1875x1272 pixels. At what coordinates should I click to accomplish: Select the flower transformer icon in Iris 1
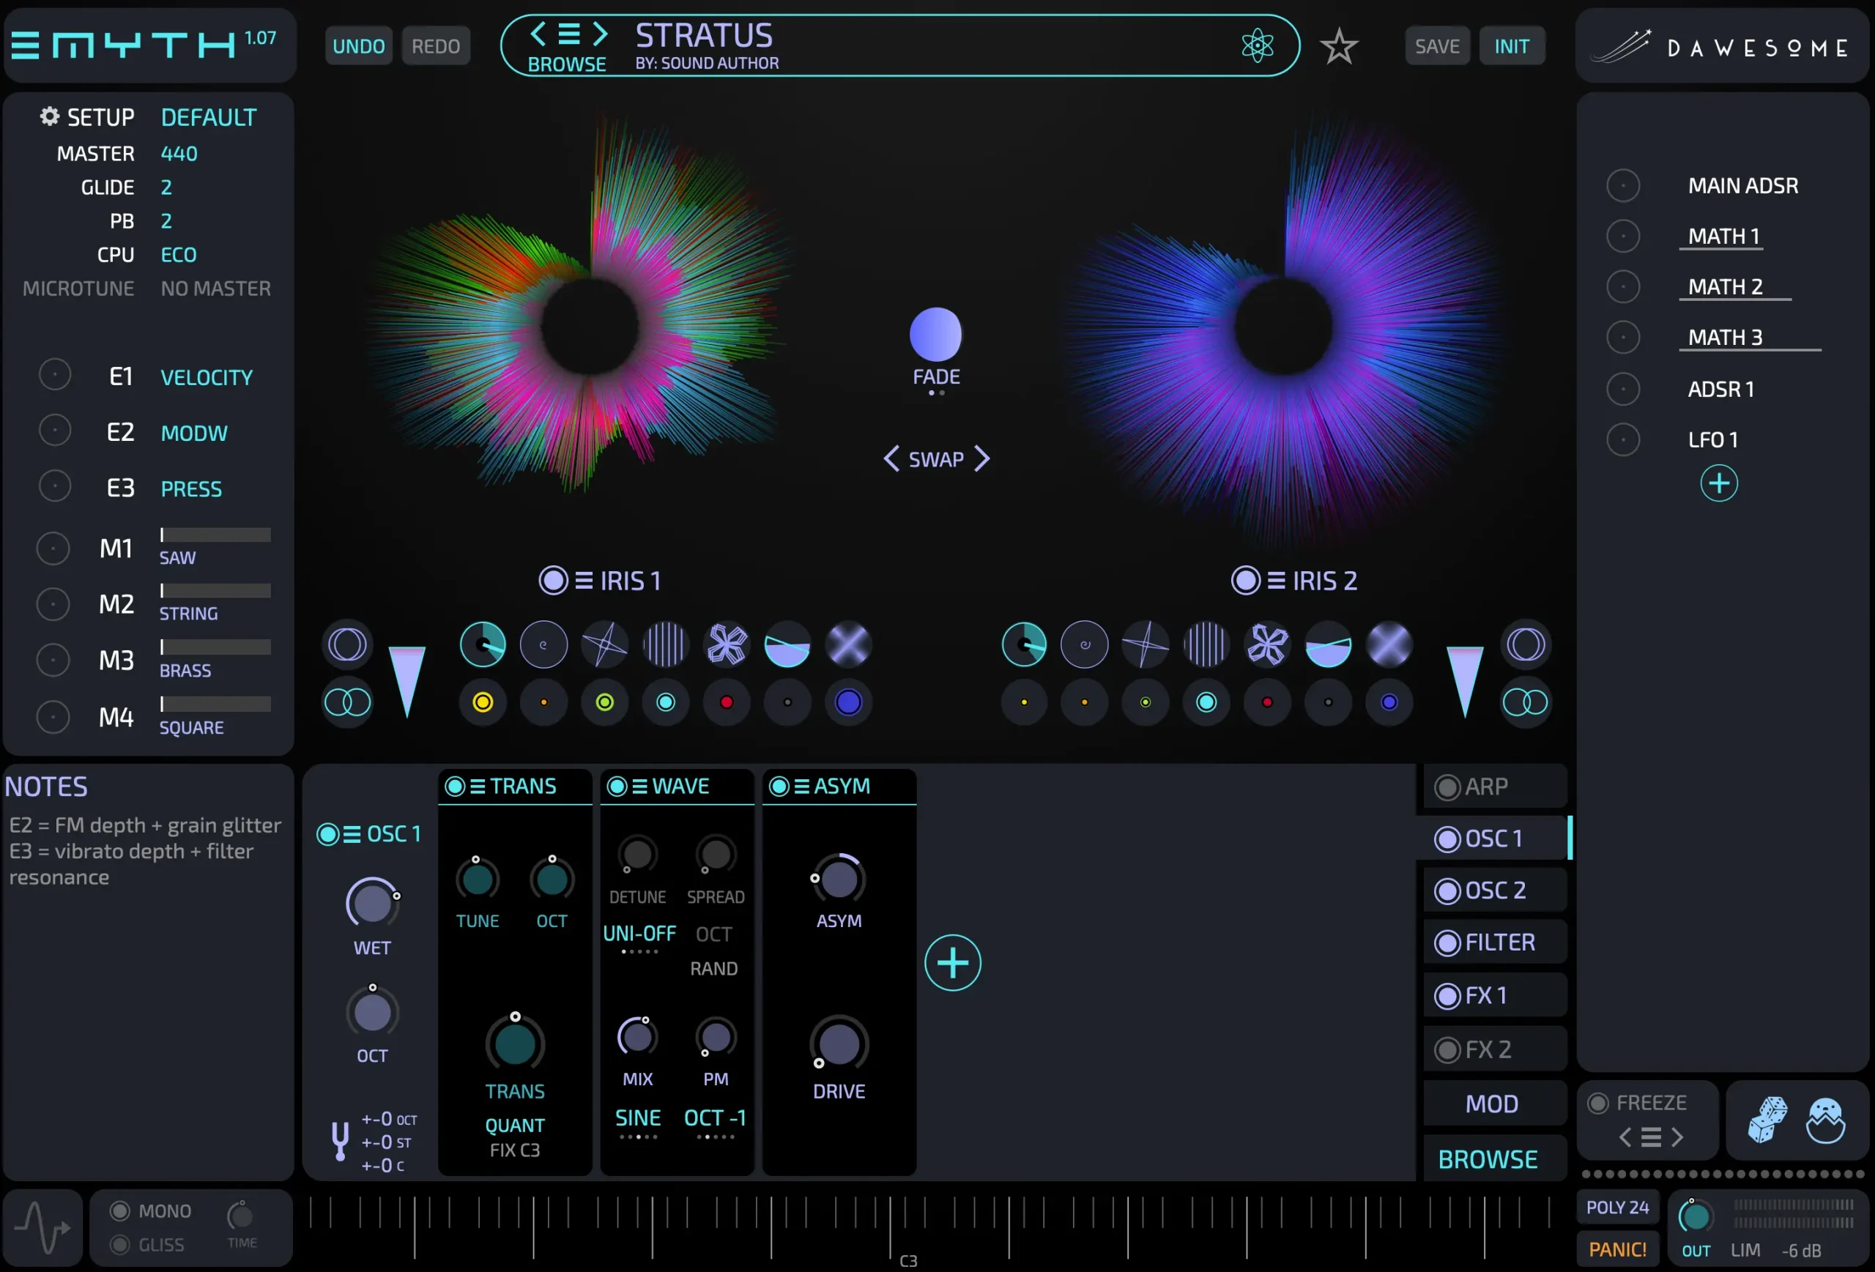click(x=726, y=644)
